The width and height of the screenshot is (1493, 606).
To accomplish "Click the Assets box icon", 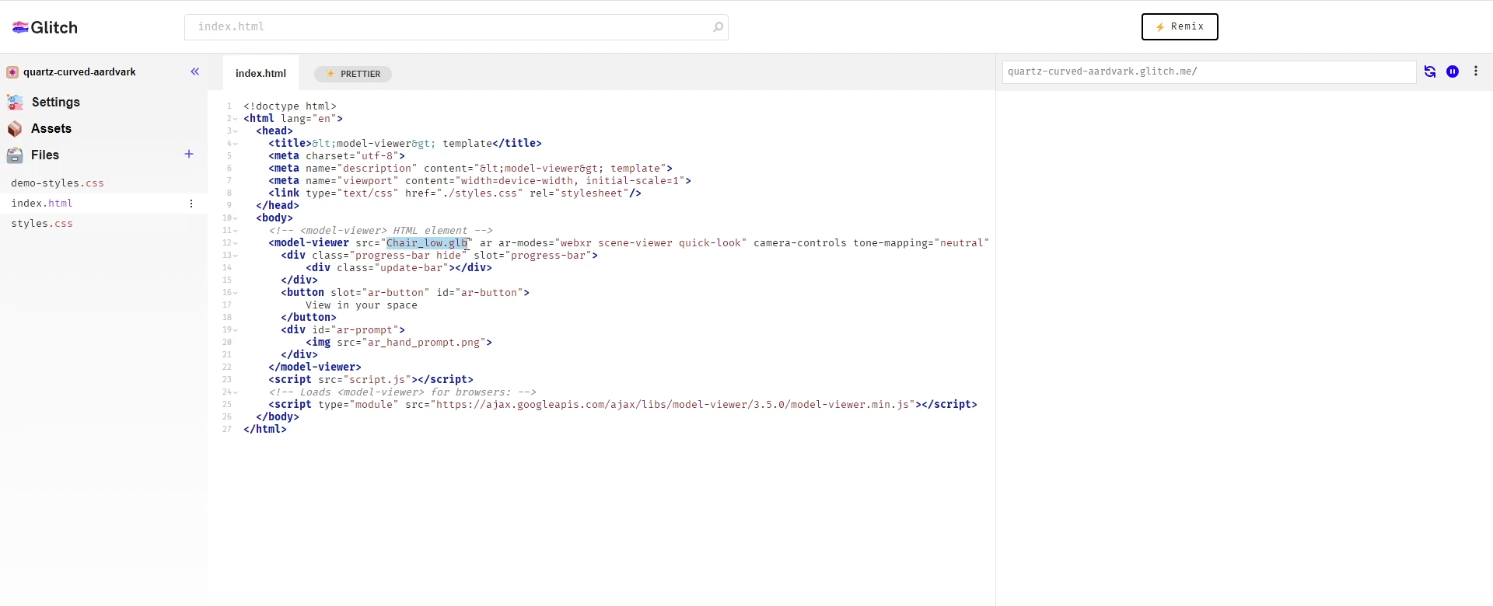I will [x=15, y=129].
